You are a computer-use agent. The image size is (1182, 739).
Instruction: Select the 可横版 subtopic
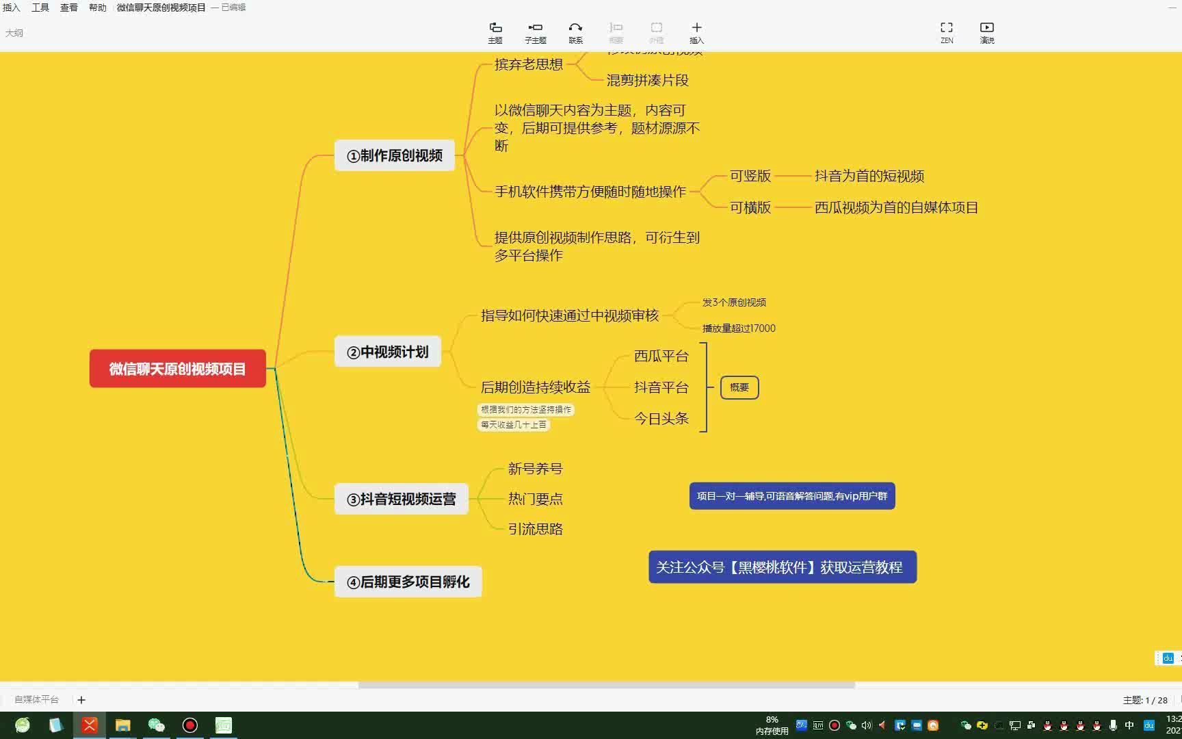tap(750, 207)
